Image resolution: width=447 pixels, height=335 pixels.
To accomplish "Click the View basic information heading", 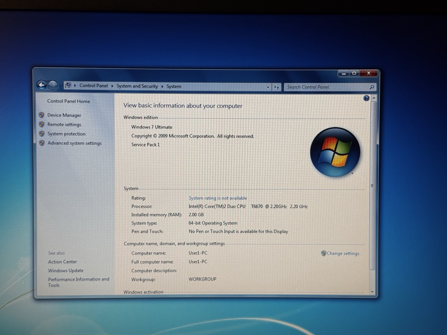I will click(183, 106).
